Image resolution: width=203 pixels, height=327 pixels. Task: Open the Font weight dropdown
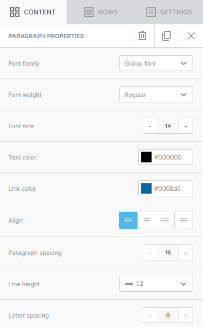[156, 94]
